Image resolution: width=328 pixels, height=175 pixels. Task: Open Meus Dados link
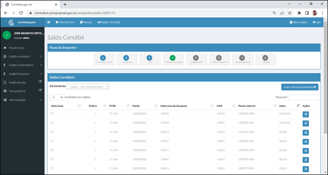pos(299,22)
